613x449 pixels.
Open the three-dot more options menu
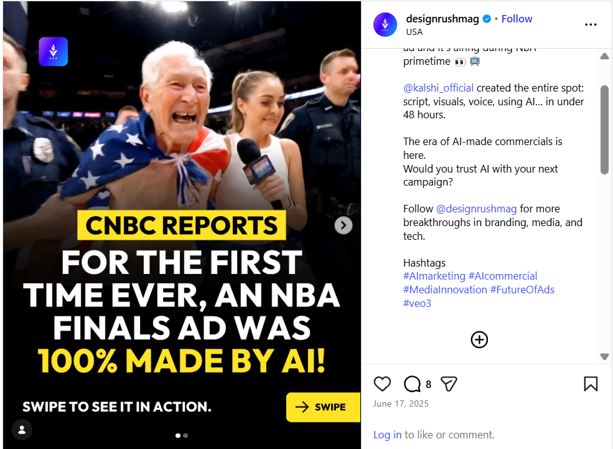(591, 25)
